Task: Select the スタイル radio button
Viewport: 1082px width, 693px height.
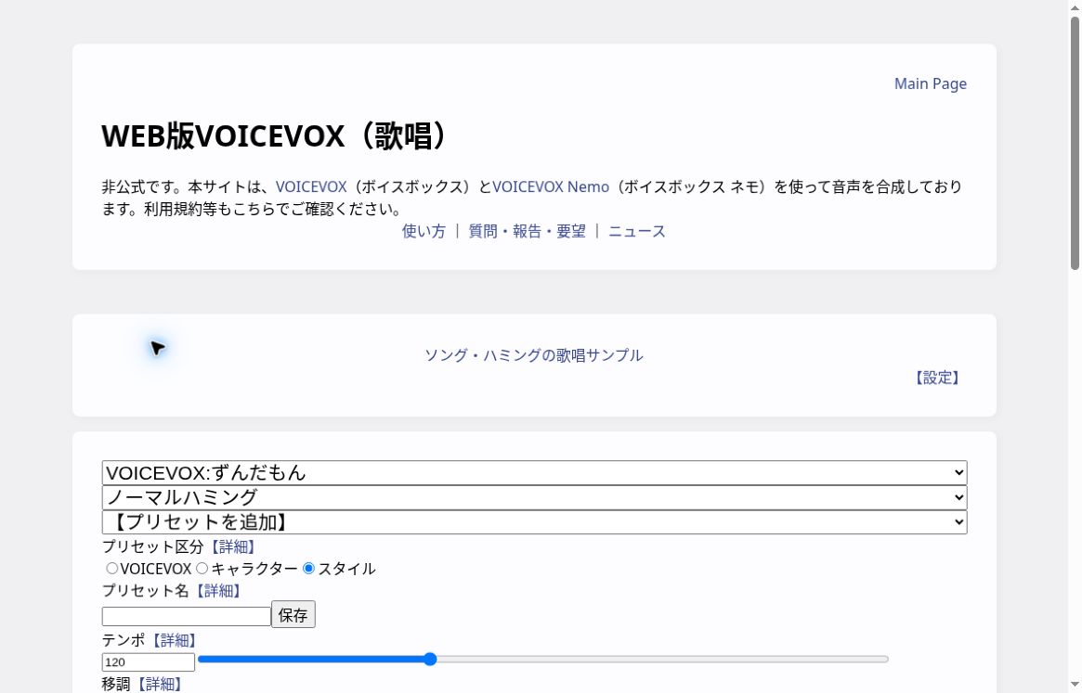Action: click(308, 568)
